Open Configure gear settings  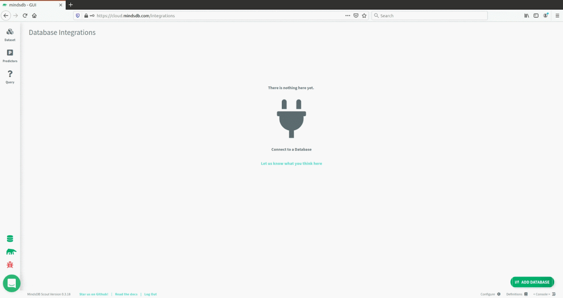tap(490, 294)
